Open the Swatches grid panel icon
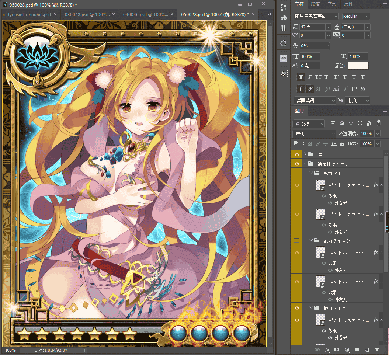 point(284,28)
